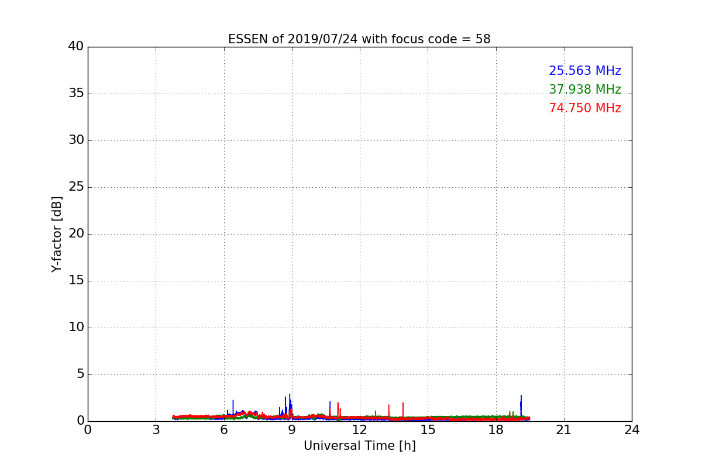The height and width of the screenshot is (468, 702).
Task: Click y-axis tick label 30
Action: (75, 140)
